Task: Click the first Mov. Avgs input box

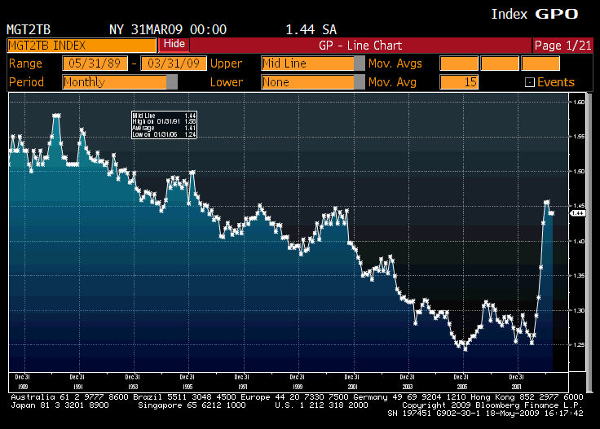Action: (x=458, y=63)
